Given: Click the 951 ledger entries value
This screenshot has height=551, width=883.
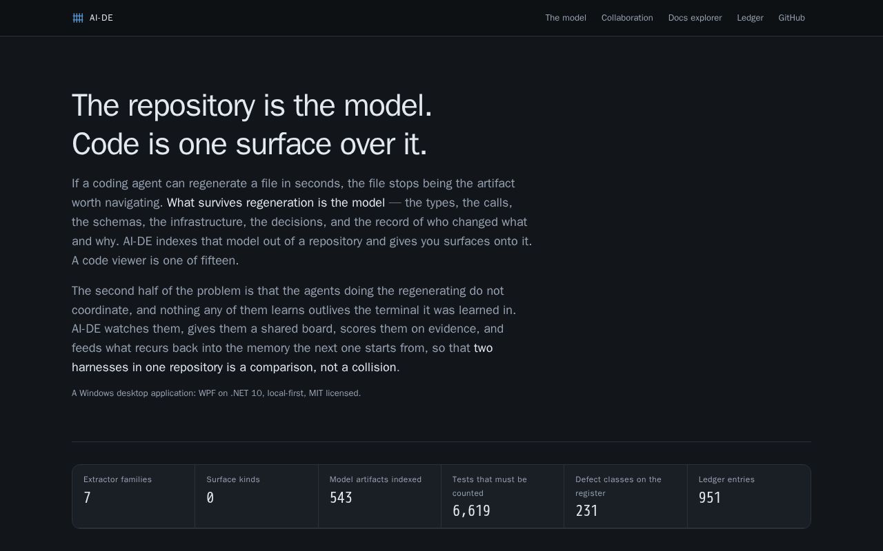Looking at the screenshot, I should pos(710,498).
